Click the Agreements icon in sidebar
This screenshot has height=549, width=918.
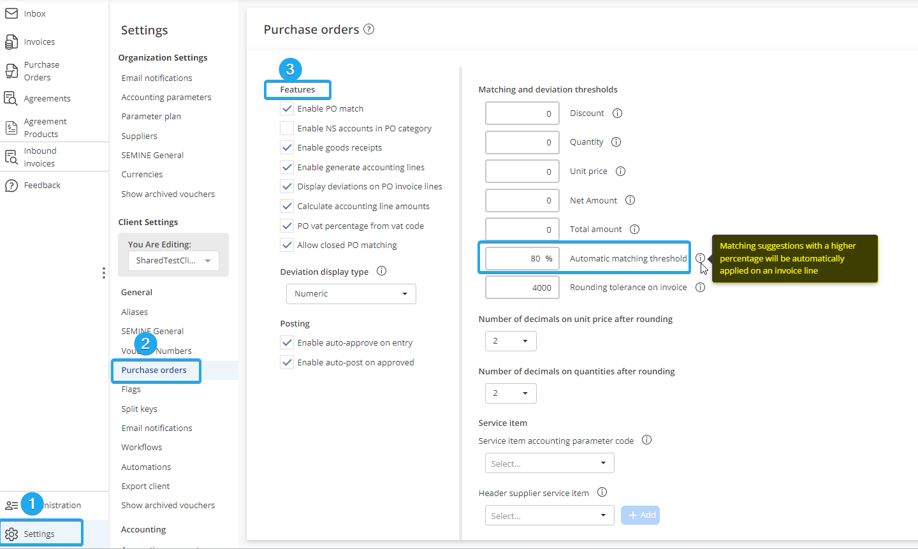click(11, 98)
